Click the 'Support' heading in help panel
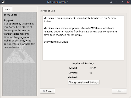This screenshot has width=131, height=98. [8, 20]
